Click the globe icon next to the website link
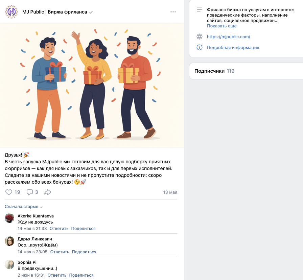The height and width of the screenshot is (280, 303). (199, 37)
